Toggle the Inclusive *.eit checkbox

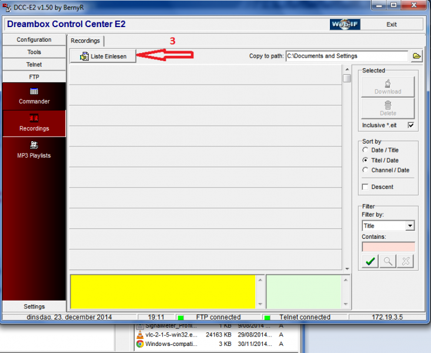pyautogui.click(x=410, y=125)
